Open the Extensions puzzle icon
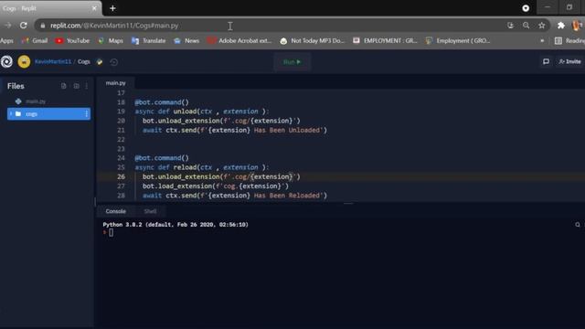Viewport: 585px width, 329px height. coord(560,26)
